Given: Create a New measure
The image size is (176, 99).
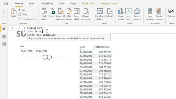Looking at the screenshot, I should click(x=150, y=14).
